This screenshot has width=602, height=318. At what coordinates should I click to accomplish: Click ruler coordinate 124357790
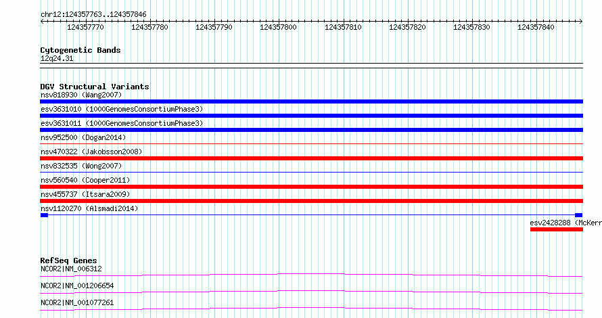[x=214, y=27]
